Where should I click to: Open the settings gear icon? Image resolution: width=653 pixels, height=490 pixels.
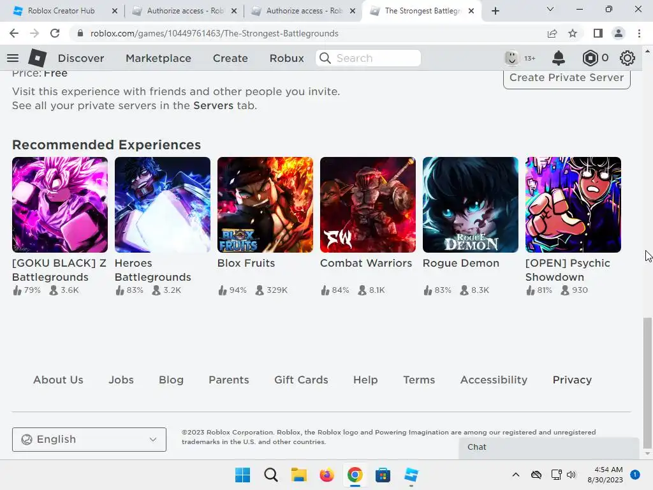[x=627, y=58]
